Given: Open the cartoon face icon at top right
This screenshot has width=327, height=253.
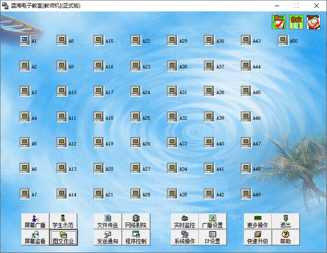Looking at the screenshot, I should (x=313, y=22).
